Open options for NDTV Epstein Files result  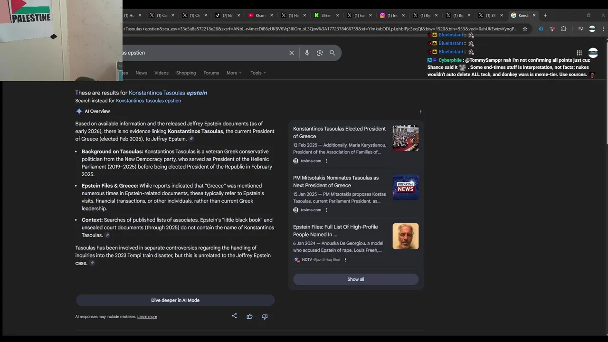(x=345, y=260)
